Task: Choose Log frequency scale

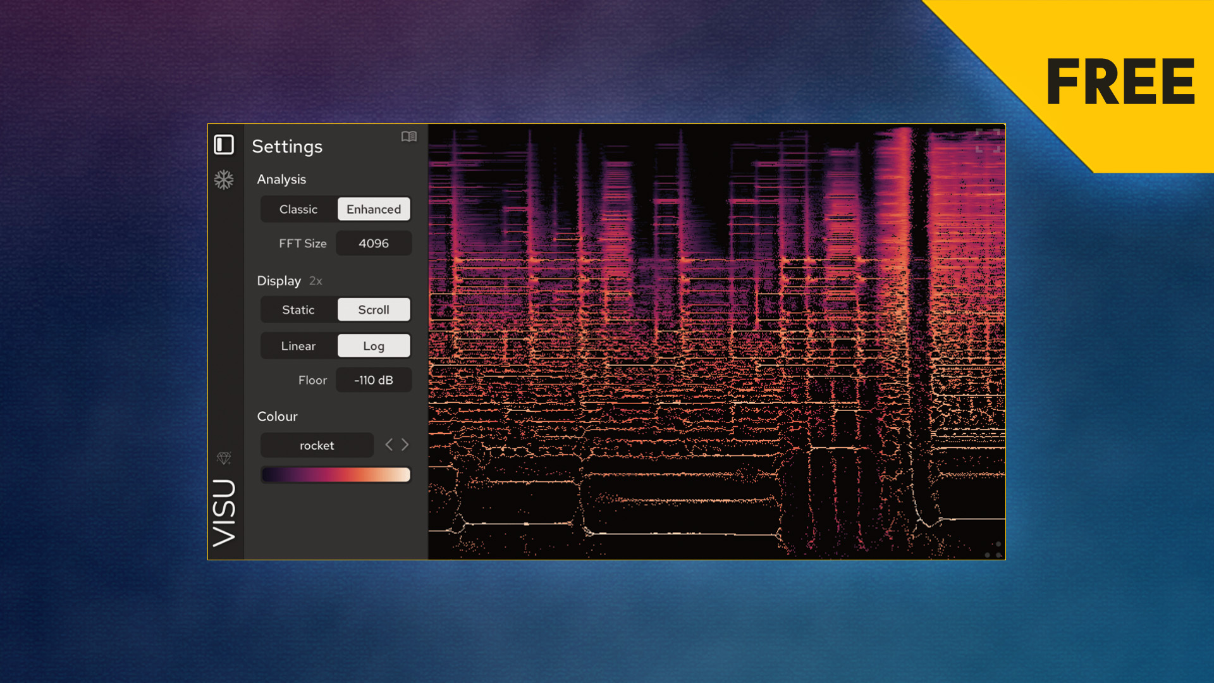Action: (x=374, y=346)
